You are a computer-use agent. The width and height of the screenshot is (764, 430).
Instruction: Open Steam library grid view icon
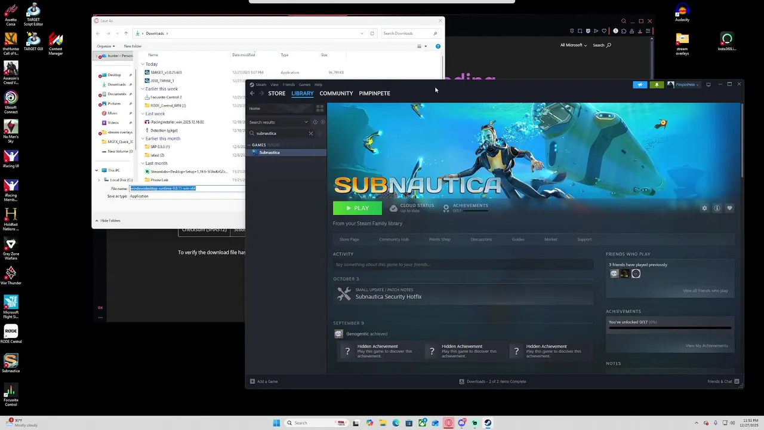pos(320,108)
